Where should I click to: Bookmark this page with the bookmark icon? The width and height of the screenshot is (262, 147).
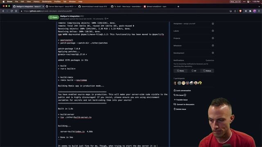pos(16,11)
